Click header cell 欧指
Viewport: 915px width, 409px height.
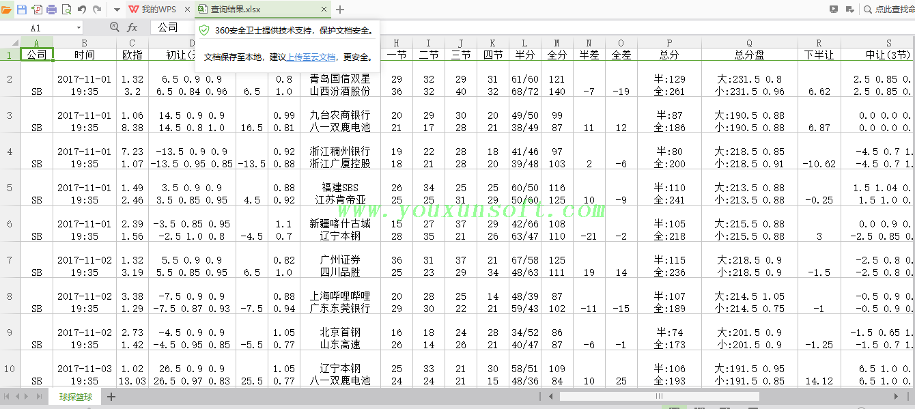click(x=132, y=55)
